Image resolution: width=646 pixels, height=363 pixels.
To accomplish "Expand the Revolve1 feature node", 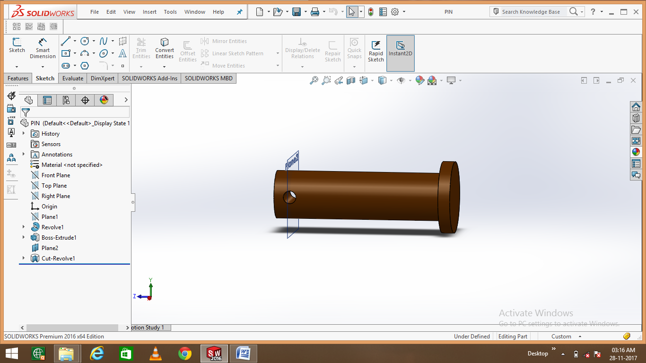I will 23,227.
